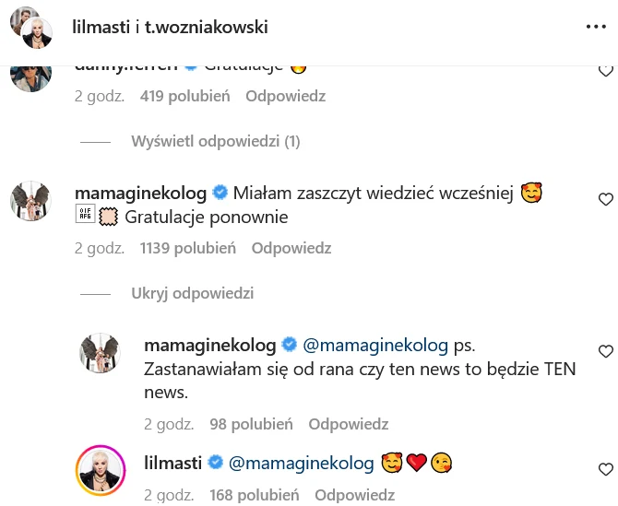The image size is (618, 506).
Task: Like mamaginekolog's 'ps. Zastanawiałam się' reply
Action: 606,351
